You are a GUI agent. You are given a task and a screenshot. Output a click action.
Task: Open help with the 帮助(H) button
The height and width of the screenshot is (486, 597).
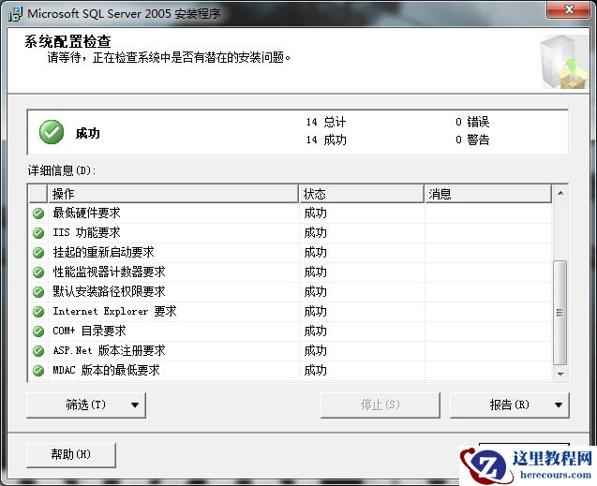click(x=71, y=454)
